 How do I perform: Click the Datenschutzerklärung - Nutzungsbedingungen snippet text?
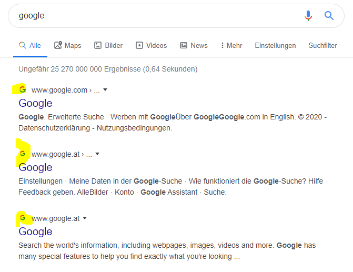click(95, 128)
